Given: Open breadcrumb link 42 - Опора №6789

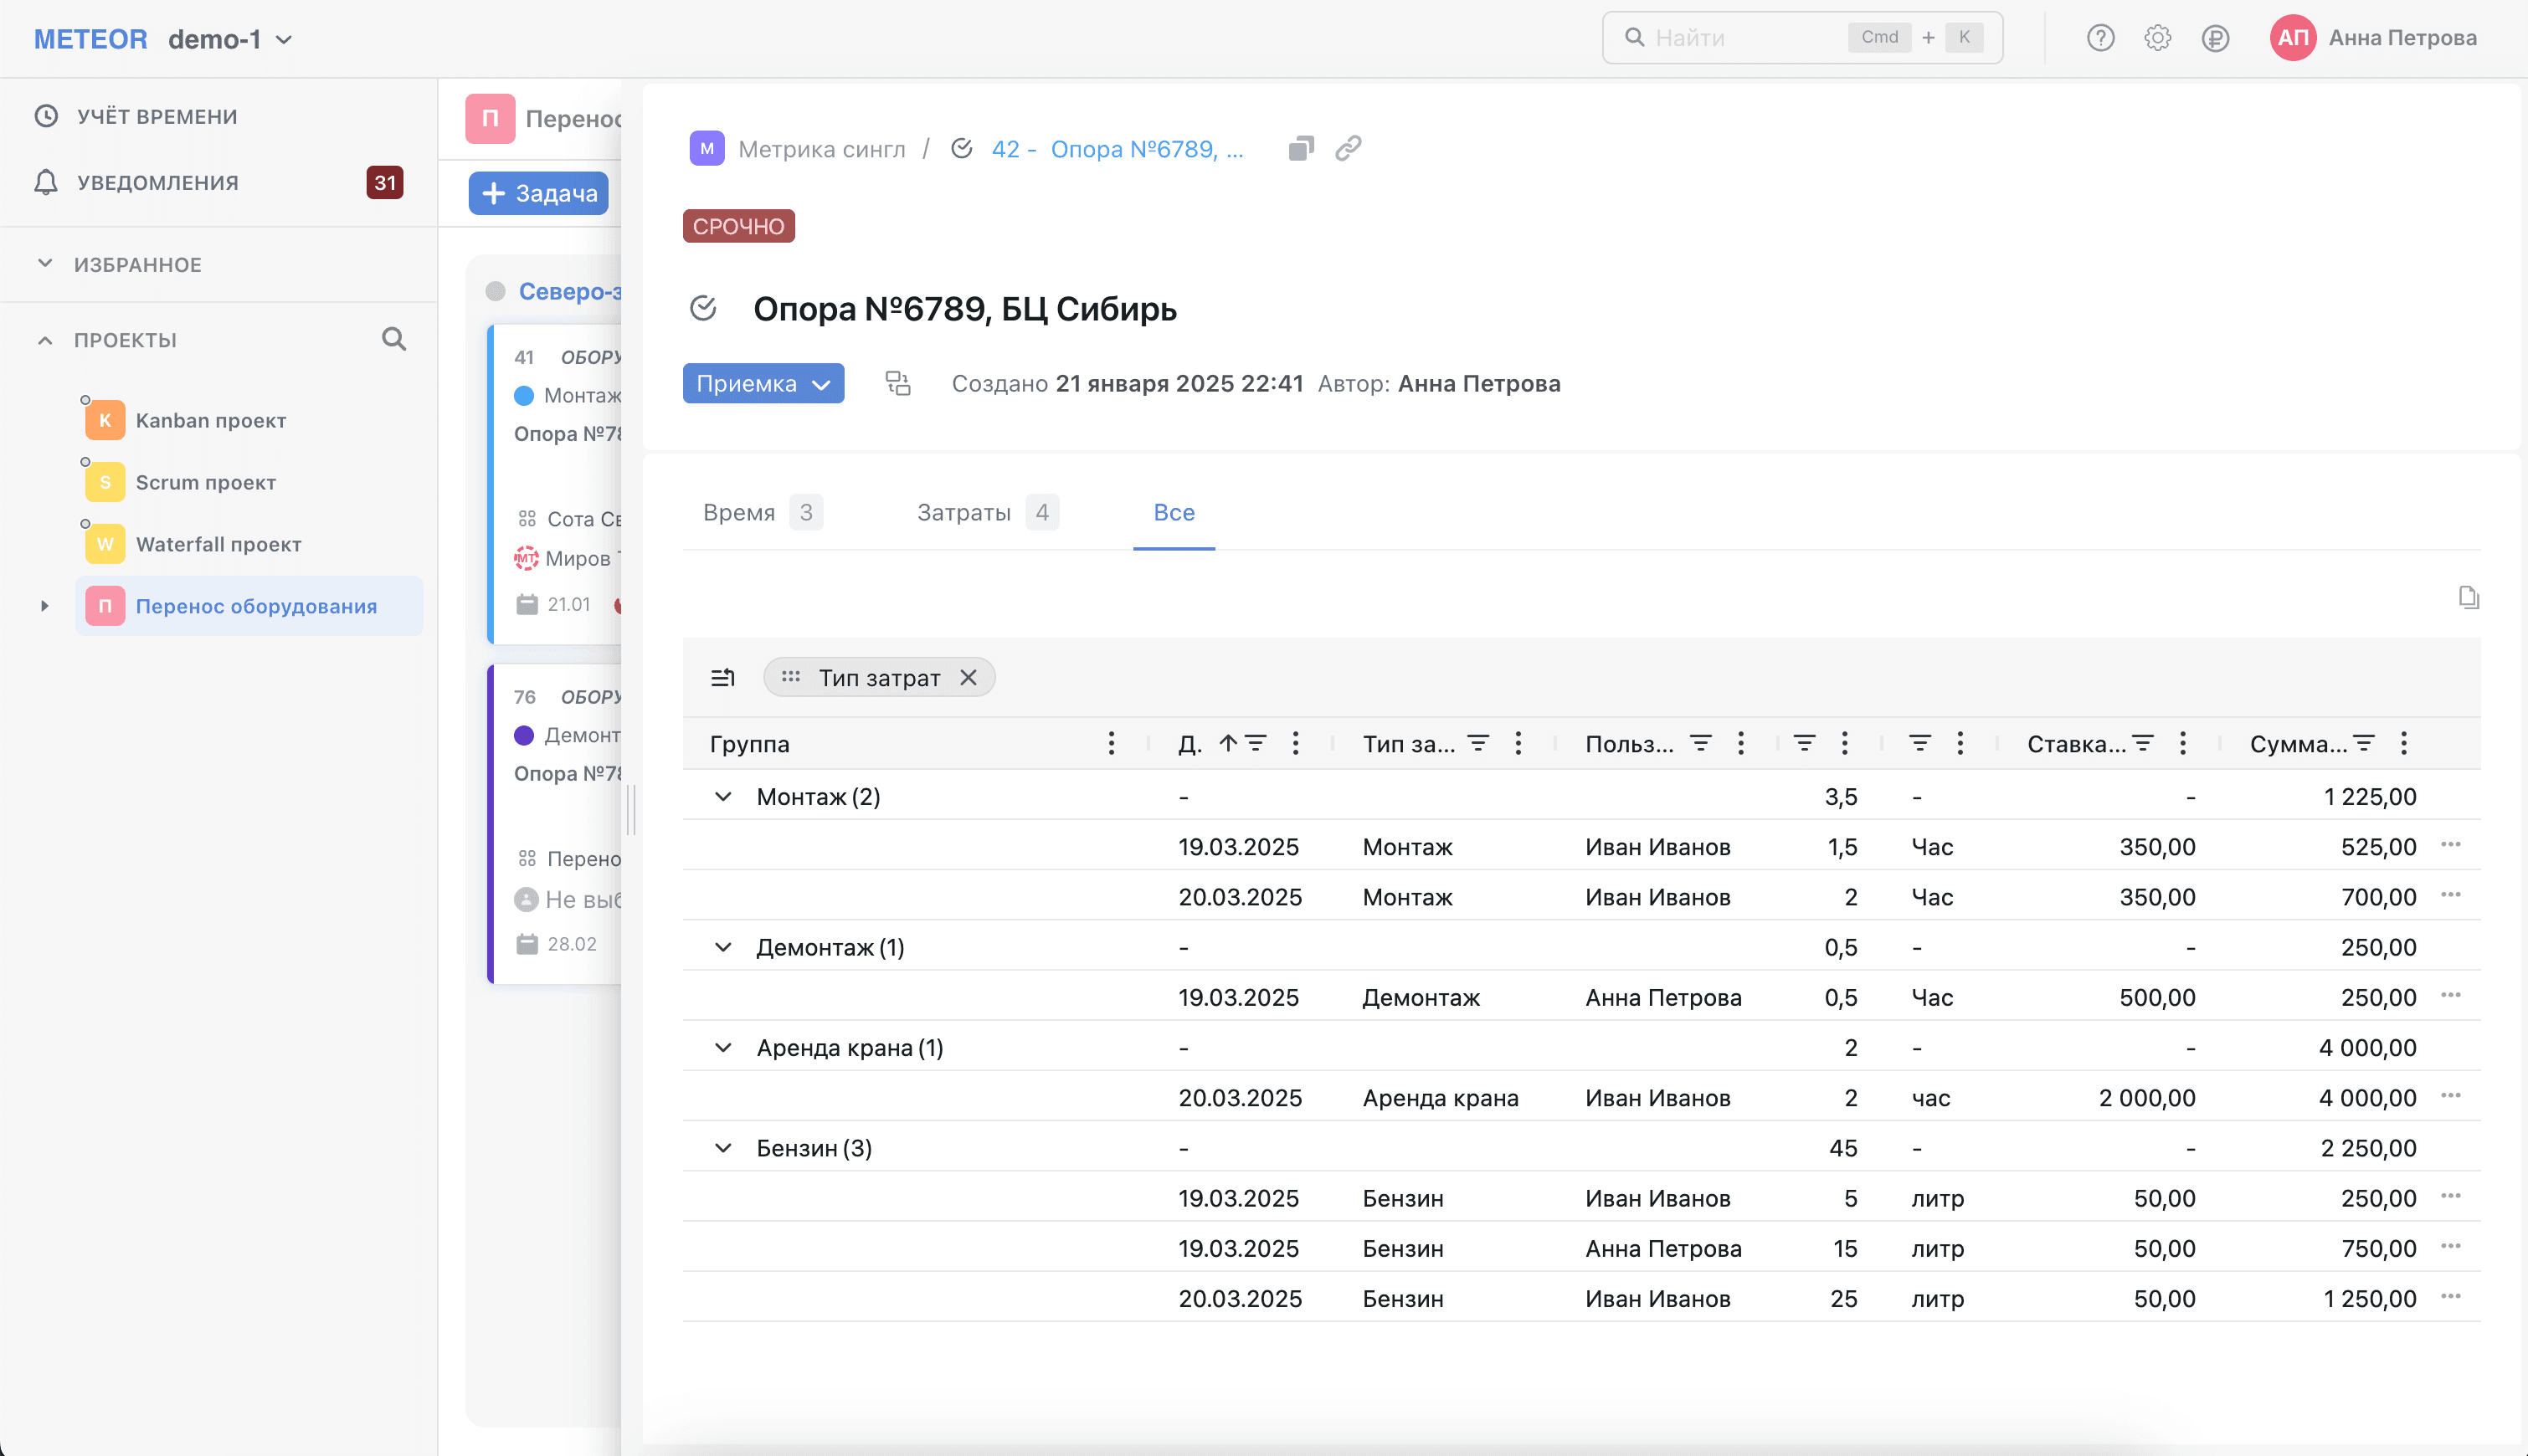Looking at the screenshot, I should (x=1118, y=149).
